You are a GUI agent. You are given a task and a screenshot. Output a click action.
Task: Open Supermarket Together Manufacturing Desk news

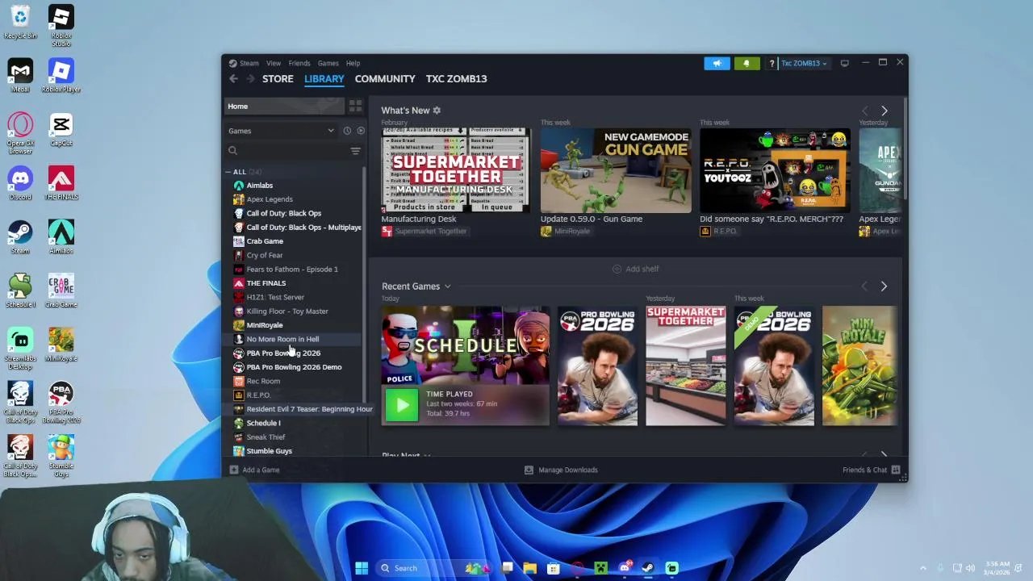pyautogui.click(x=456, y=169)
